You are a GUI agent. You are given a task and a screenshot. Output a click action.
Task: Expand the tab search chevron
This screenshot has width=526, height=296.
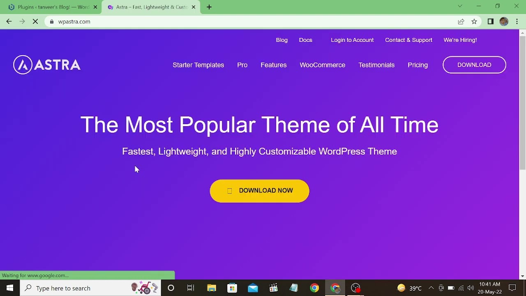[460, 6]
